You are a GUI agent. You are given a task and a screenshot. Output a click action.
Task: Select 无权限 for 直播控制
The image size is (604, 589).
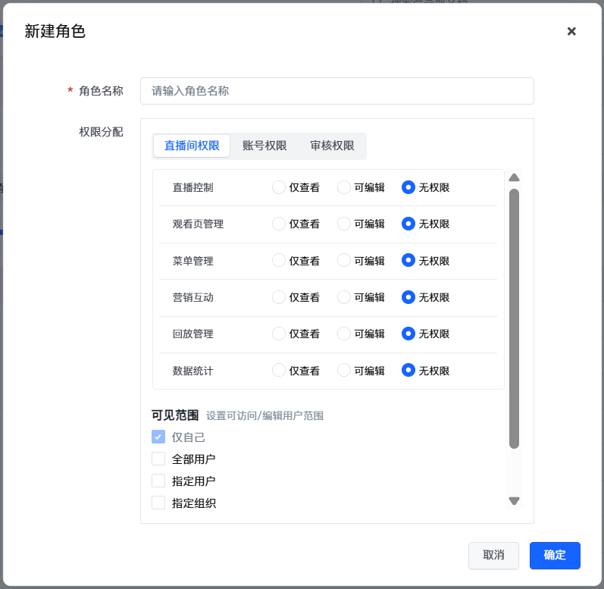point(408,187)
